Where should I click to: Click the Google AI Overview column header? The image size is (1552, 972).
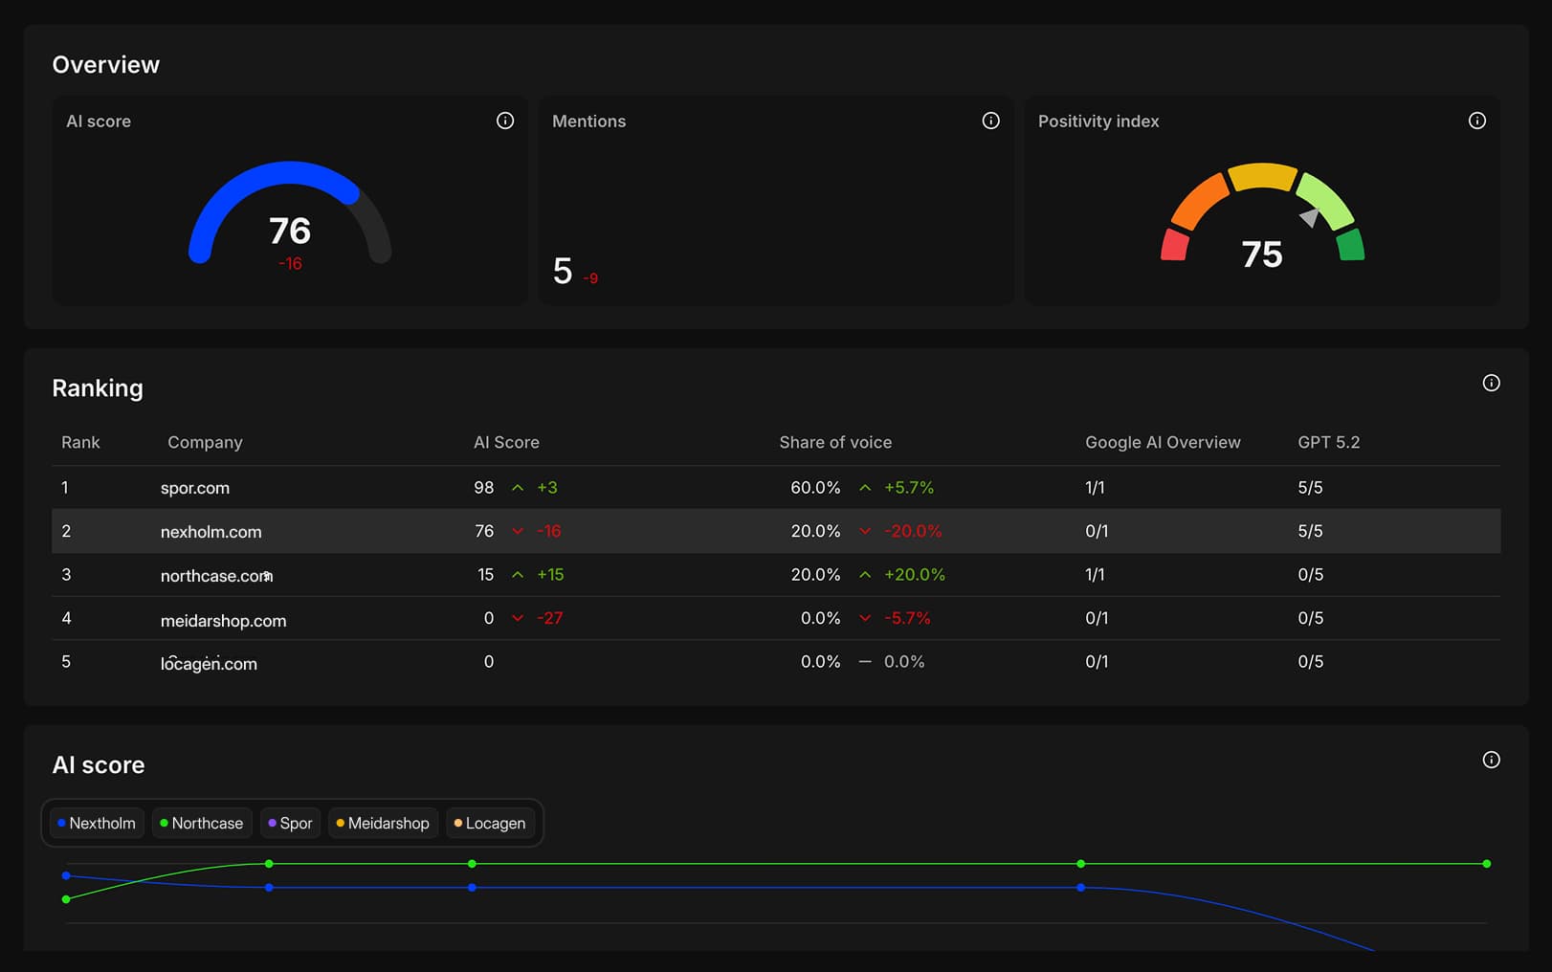(1163, 442)
